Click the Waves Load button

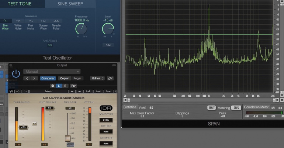coord(98,91)
